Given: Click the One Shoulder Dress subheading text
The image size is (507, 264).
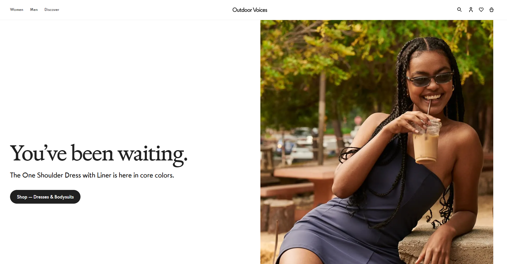Looking at the screenshot, I should (x=92, y=175).
